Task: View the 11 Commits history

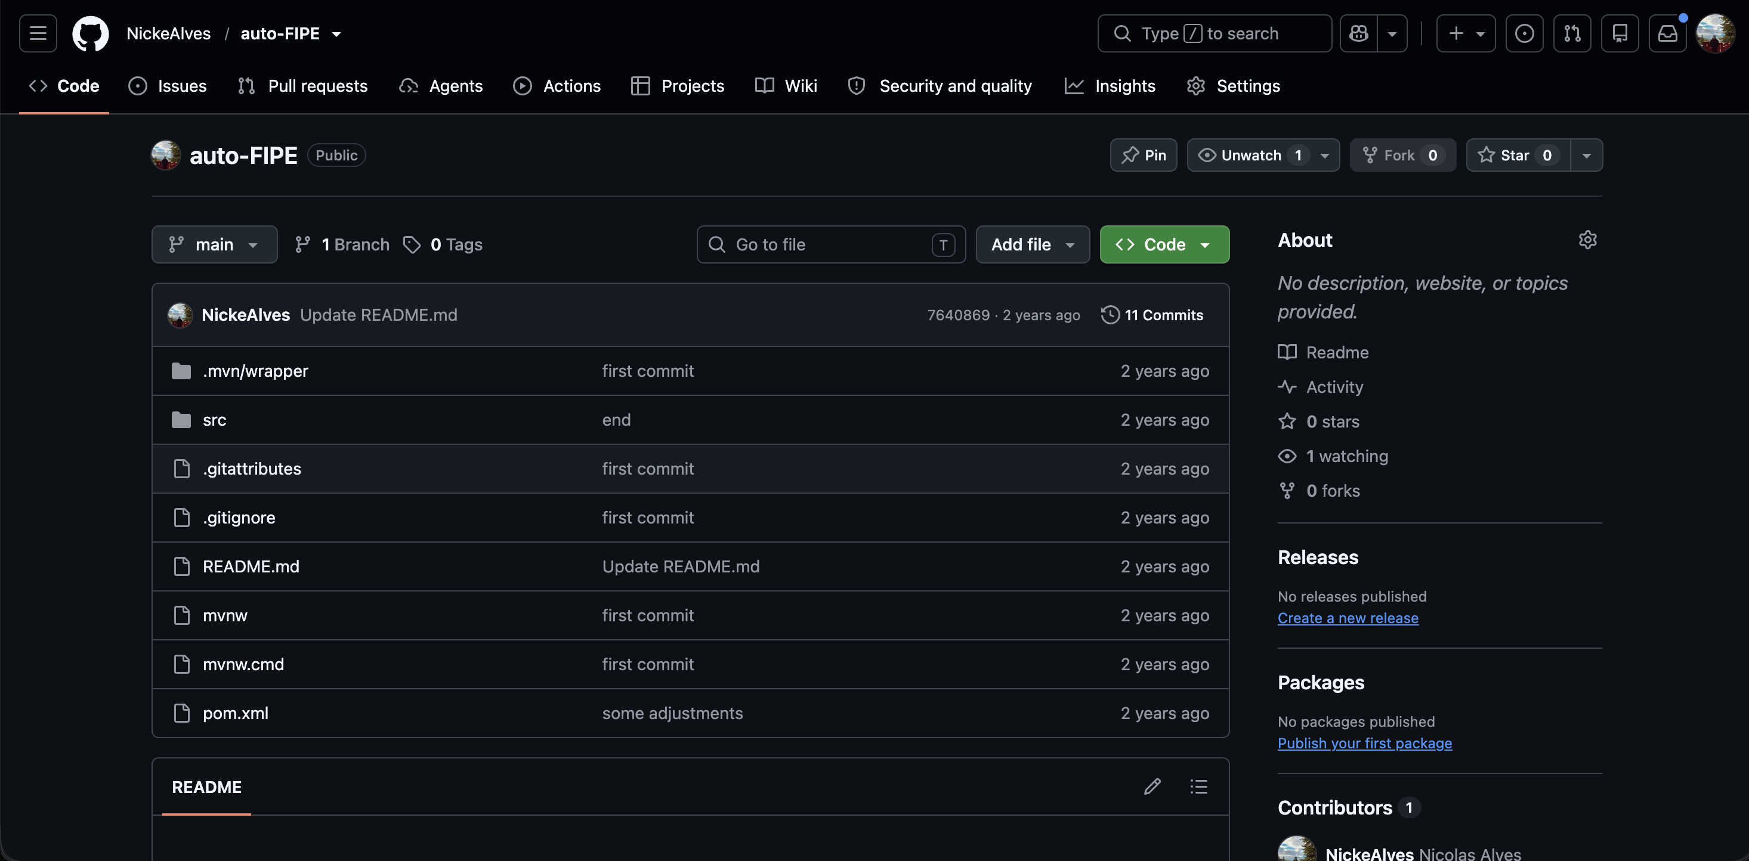Action: (1152, 315)
